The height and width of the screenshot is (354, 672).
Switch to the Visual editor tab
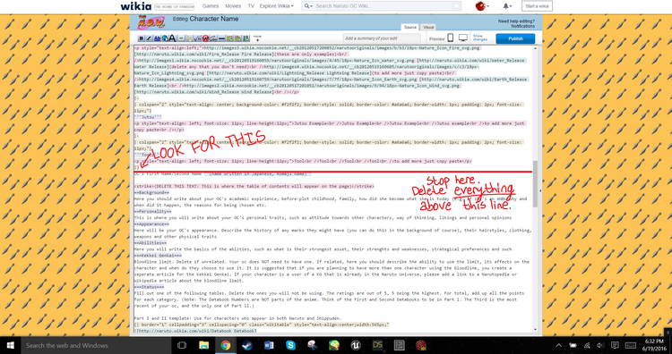[428, 27]
